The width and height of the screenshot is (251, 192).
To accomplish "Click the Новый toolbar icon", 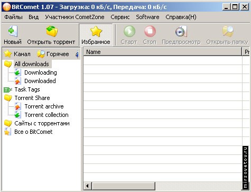I will coord(13,31).
